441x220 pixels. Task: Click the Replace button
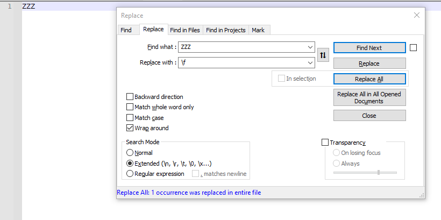pyautogui.click(x=369, y=63)
